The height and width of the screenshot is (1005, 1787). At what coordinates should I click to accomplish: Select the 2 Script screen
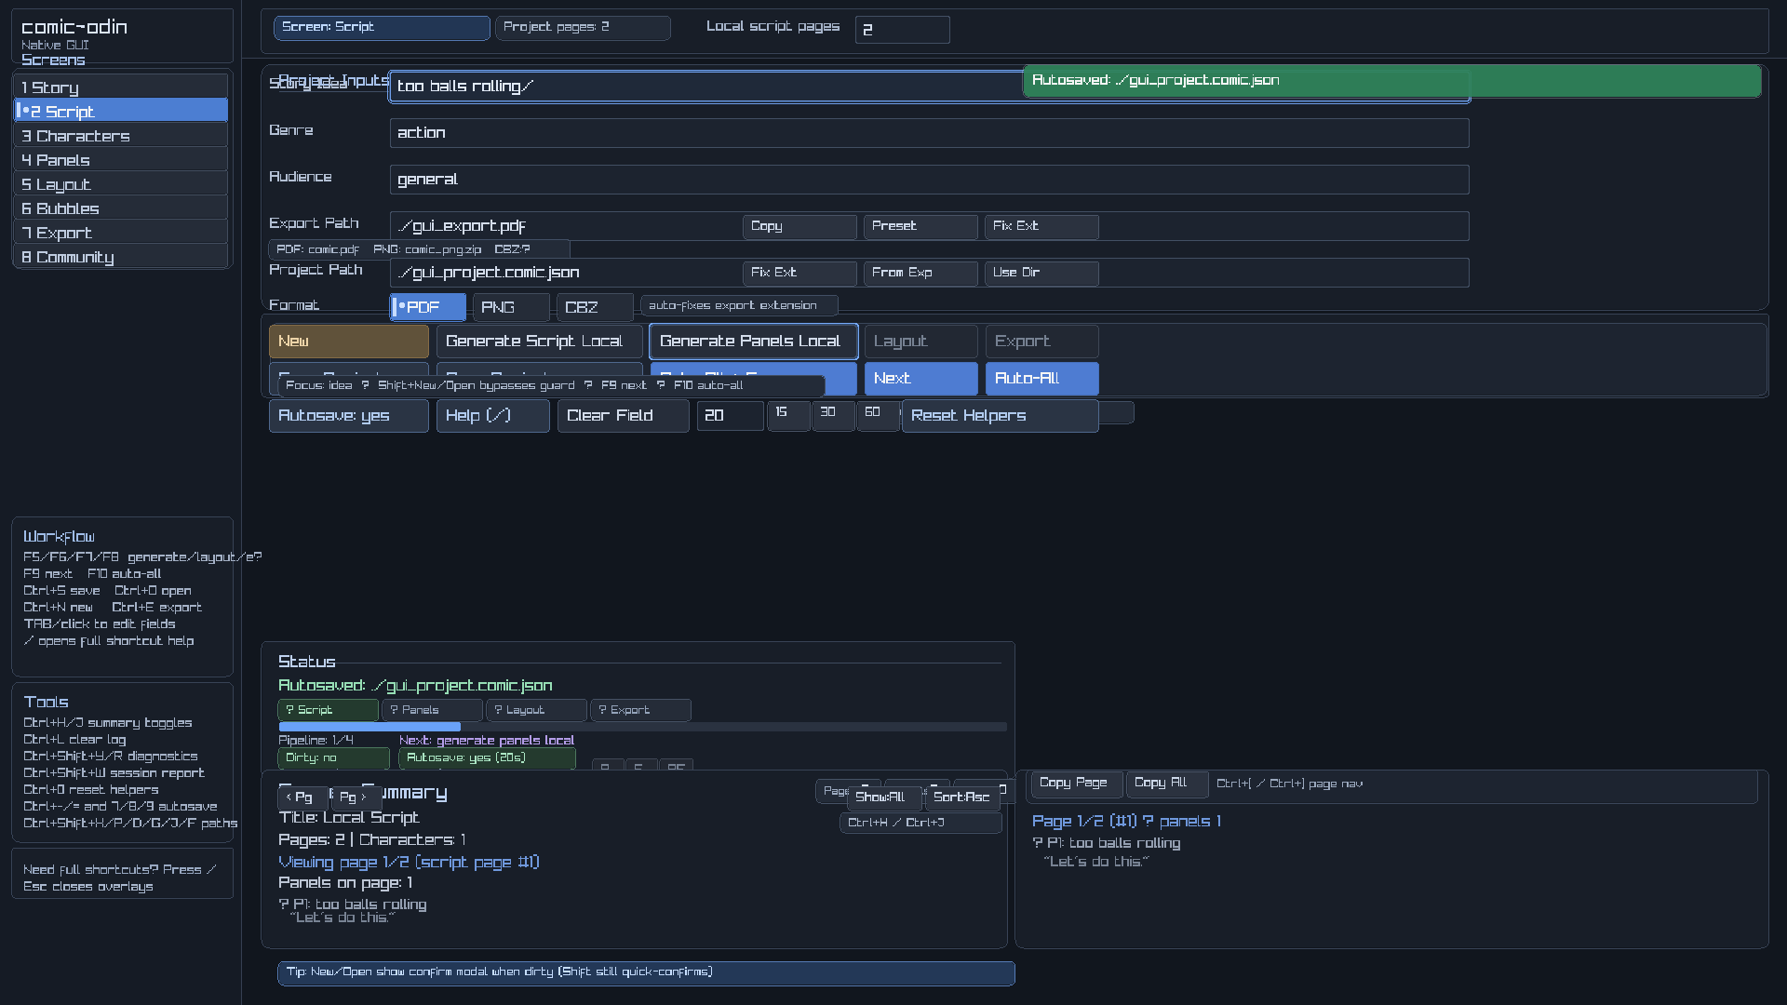pyautogui.click(x=121, y=112)
